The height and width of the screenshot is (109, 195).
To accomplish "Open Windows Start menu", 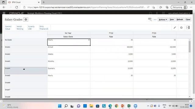I will (60, 106).
